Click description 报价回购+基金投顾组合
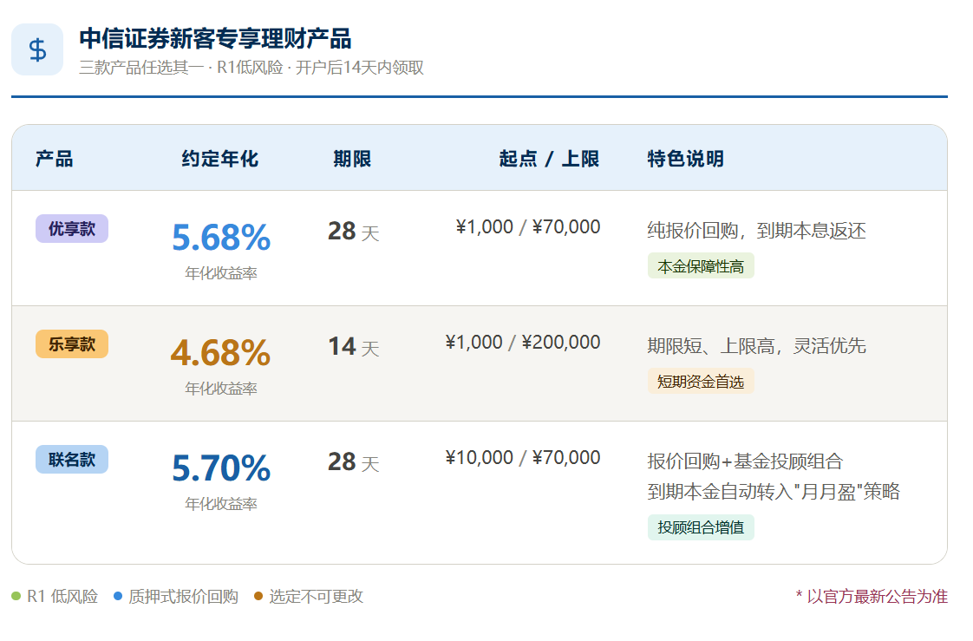 [745, 461]
